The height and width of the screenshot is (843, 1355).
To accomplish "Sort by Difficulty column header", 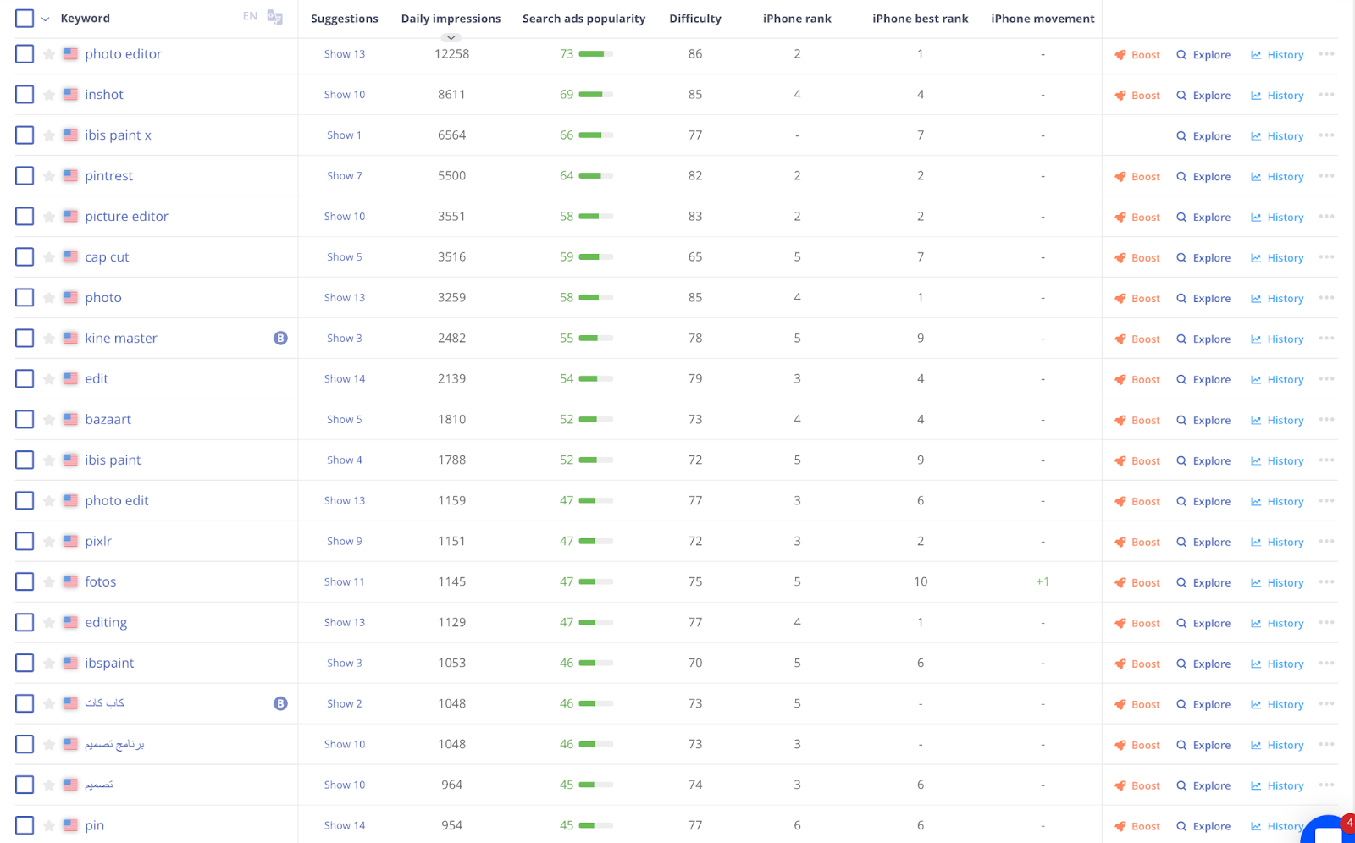I will click(695, 19).
